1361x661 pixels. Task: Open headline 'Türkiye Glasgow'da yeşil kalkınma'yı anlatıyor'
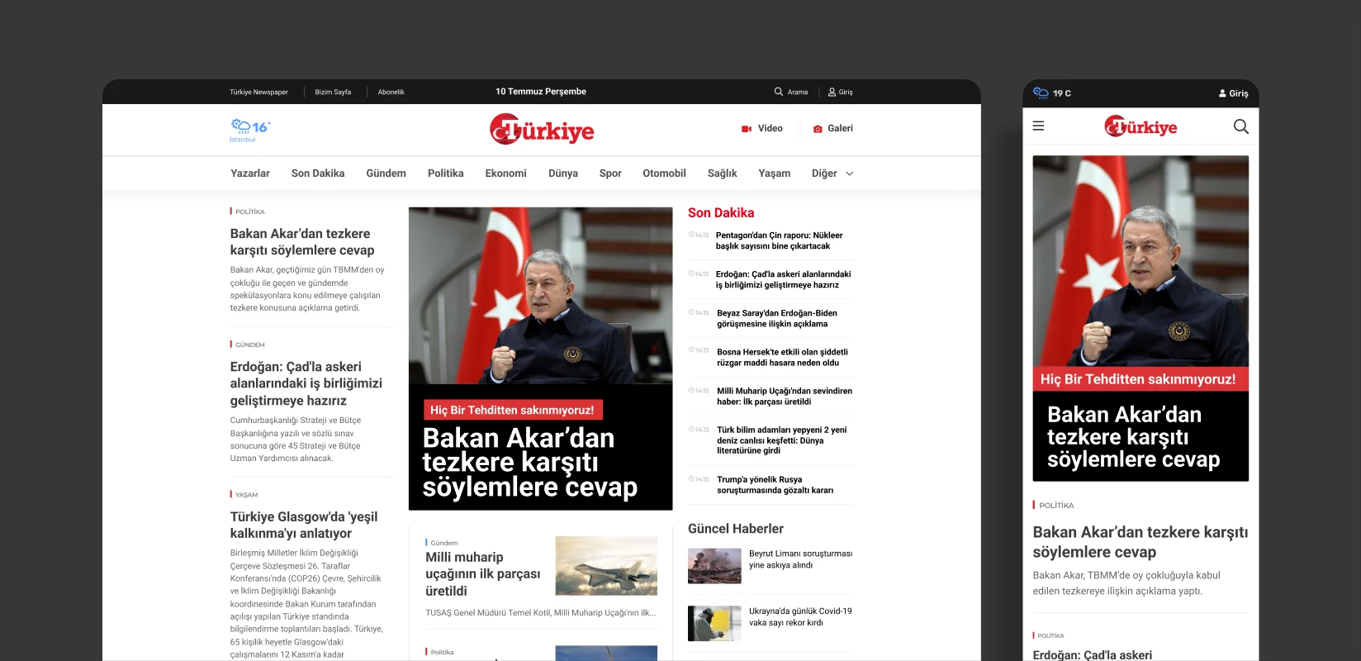click(304, 525)
